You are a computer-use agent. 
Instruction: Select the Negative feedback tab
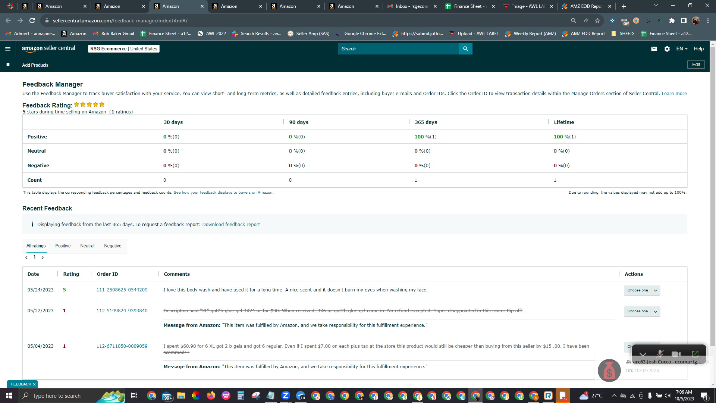113,246
